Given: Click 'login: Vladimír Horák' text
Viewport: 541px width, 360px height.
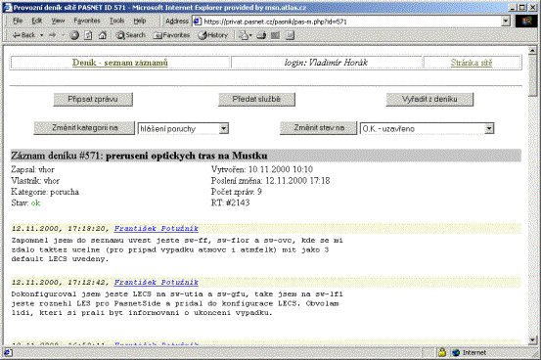Looking at the screenshot, I should [326, 63].
